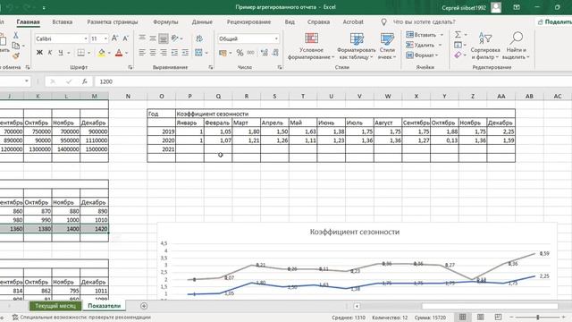This screenshot has height=322, width=572.
Task: Toggle the Wrap Text icon
Action: pos(199,38)
